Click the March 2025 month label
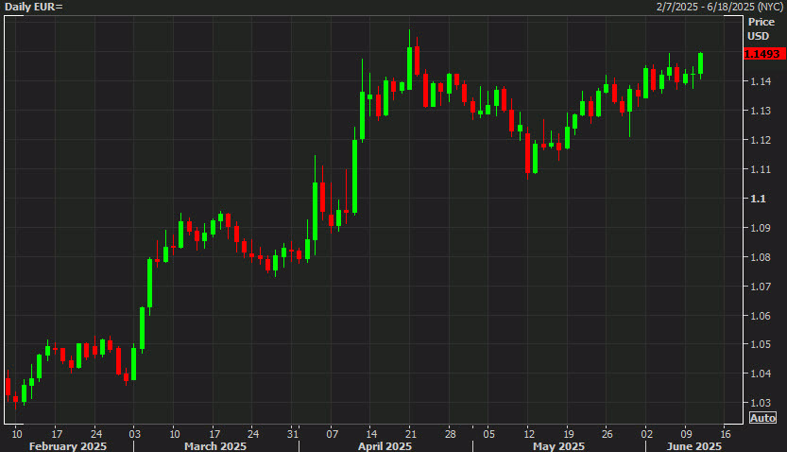Image resolution: width=787 pixels, height=452 pixels. click(x=215, y=446)
